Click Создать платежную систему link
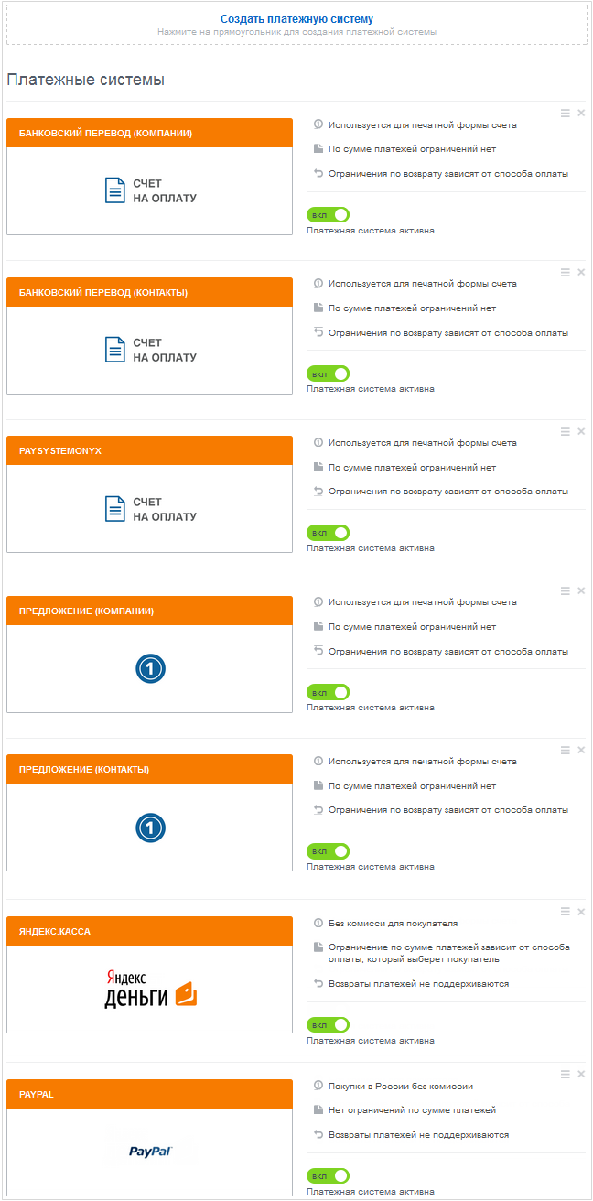Screen dimensions: 593x1201 pyautogui.click(x=296, y=19)
